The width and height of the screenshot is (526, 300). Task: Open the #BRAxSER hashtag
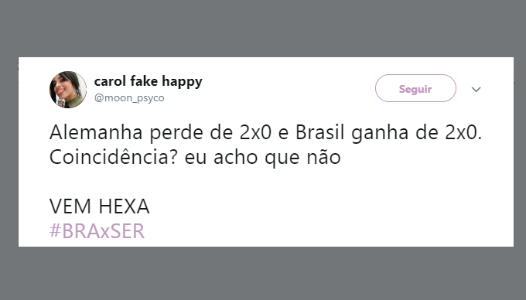(97, 231)
